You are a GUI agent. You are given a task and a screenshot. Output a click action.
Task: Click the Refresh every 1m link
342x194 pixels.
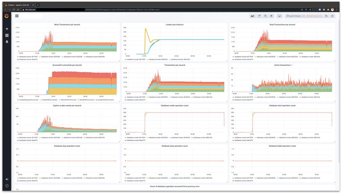click(314, 16)
